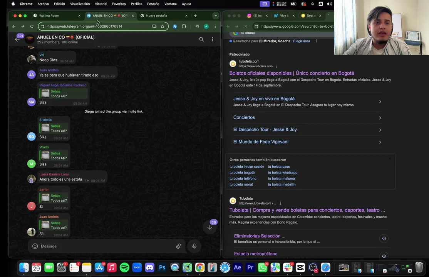Switch to the Waiting Room tab
The width and height of the screenshot is (429, 277).
pos(57,16)
